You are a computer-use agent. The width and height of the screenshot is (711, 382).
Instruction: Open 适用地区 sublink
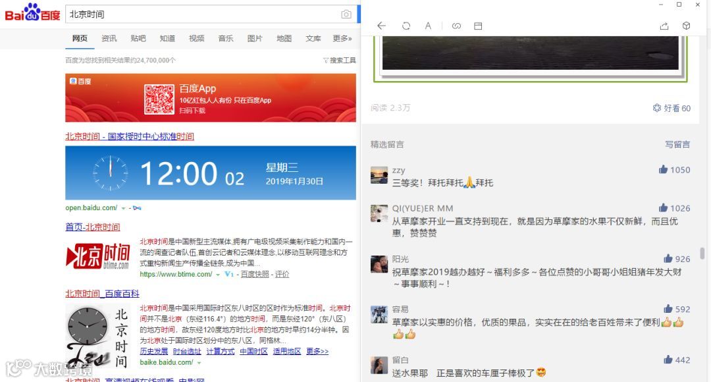point(287,351)
